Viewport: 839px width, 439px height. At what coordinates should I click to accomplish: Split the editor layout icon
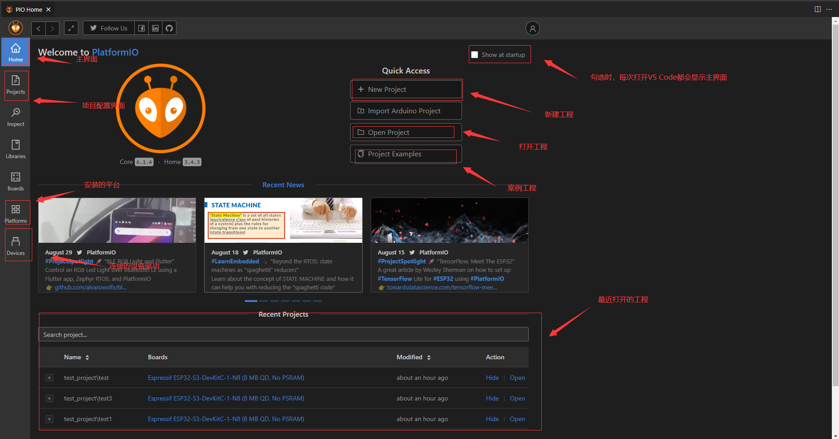click(x=818, y=9)
